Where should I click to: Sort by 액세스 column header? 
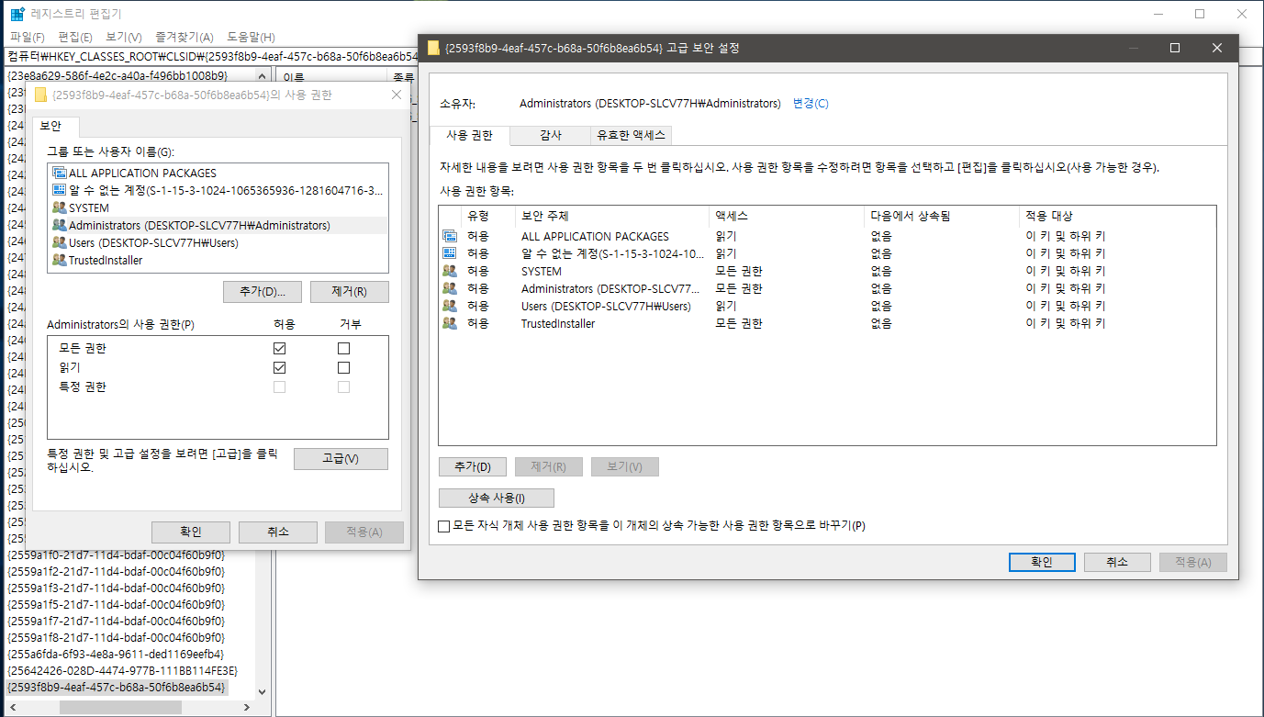pyautogui.click(x=788, y=217)
